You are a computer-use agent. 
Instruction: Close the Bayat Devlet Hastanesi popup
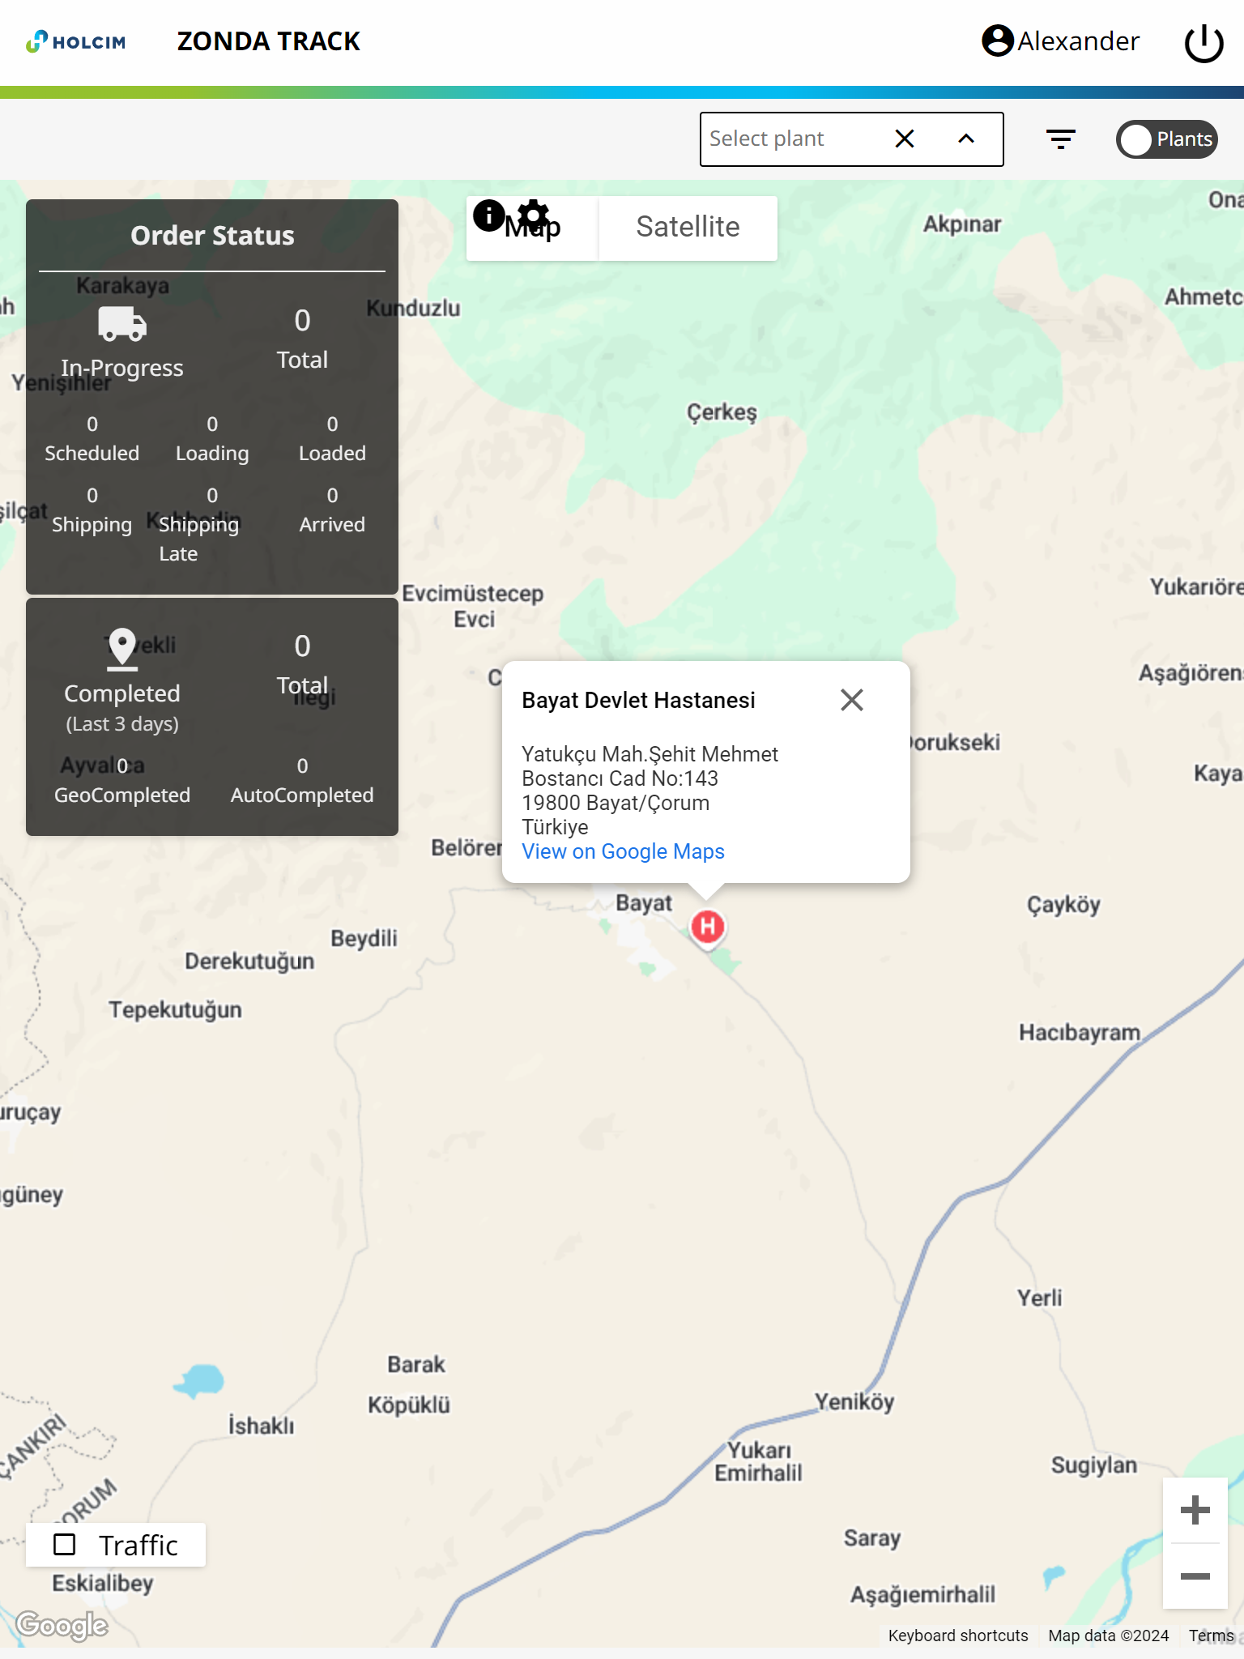pyautogui.click(x=851, y=700)
